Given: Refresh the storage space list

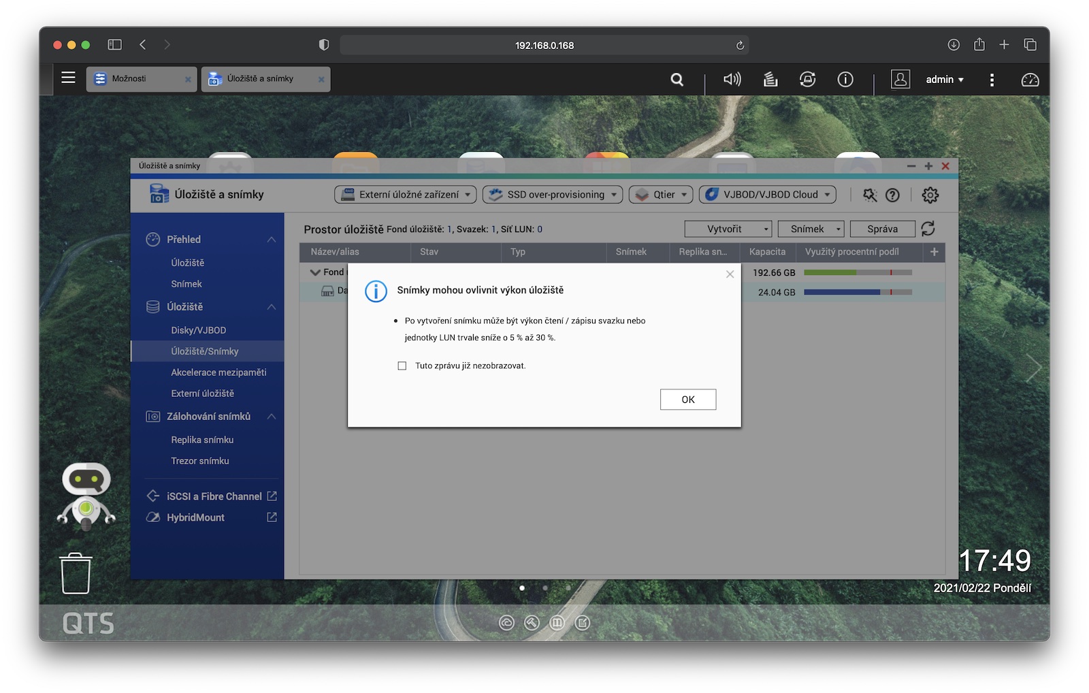Looking at the screenshot, I should [x=928, y=229].
